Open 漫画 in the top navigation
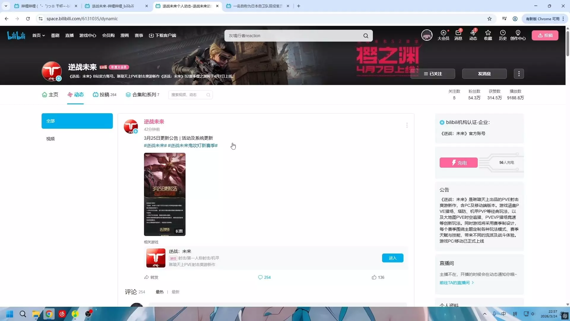This screenshot has width=570, height=321. tap(125, 36)
